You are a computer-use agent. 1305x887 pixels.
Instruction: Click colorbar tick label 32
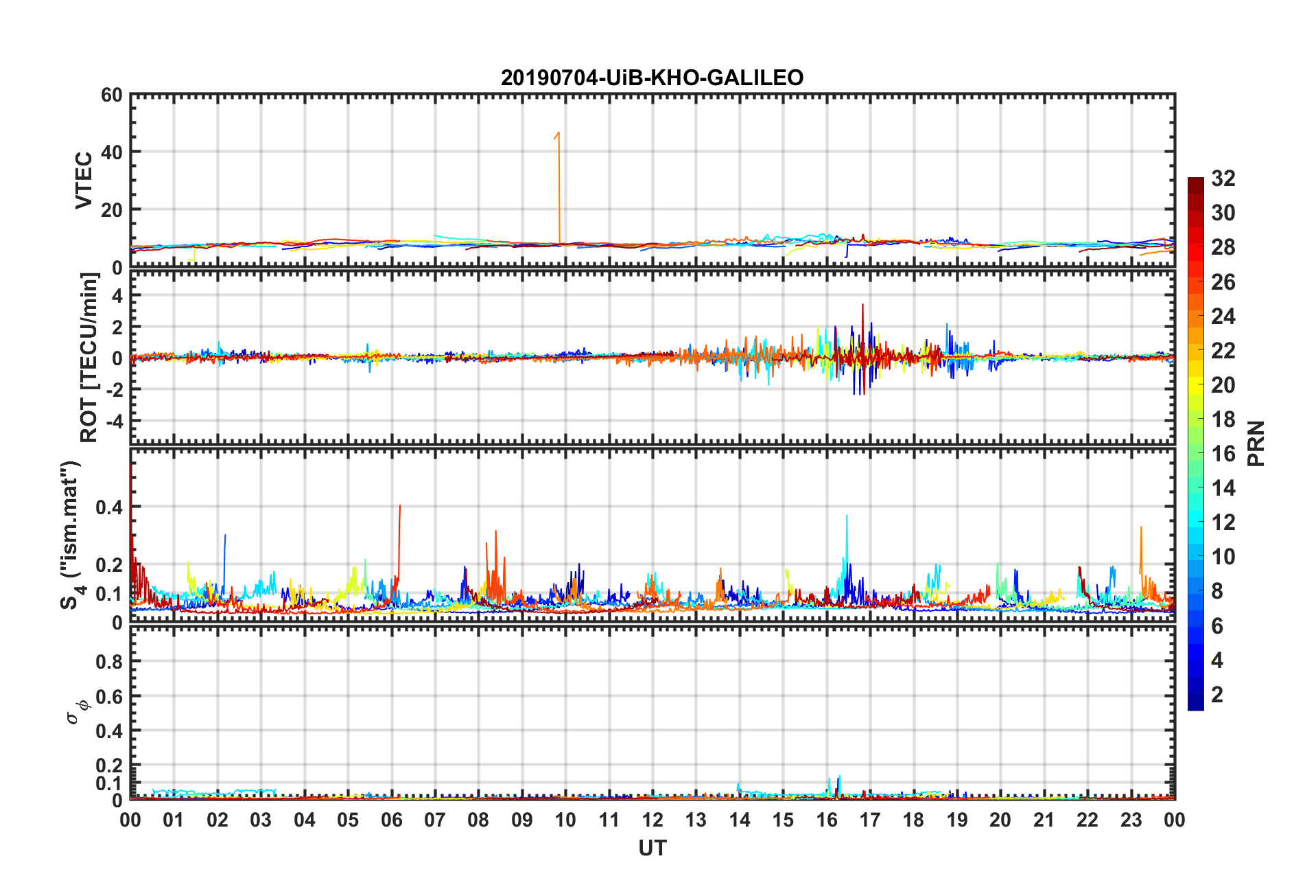[1223, 178]
